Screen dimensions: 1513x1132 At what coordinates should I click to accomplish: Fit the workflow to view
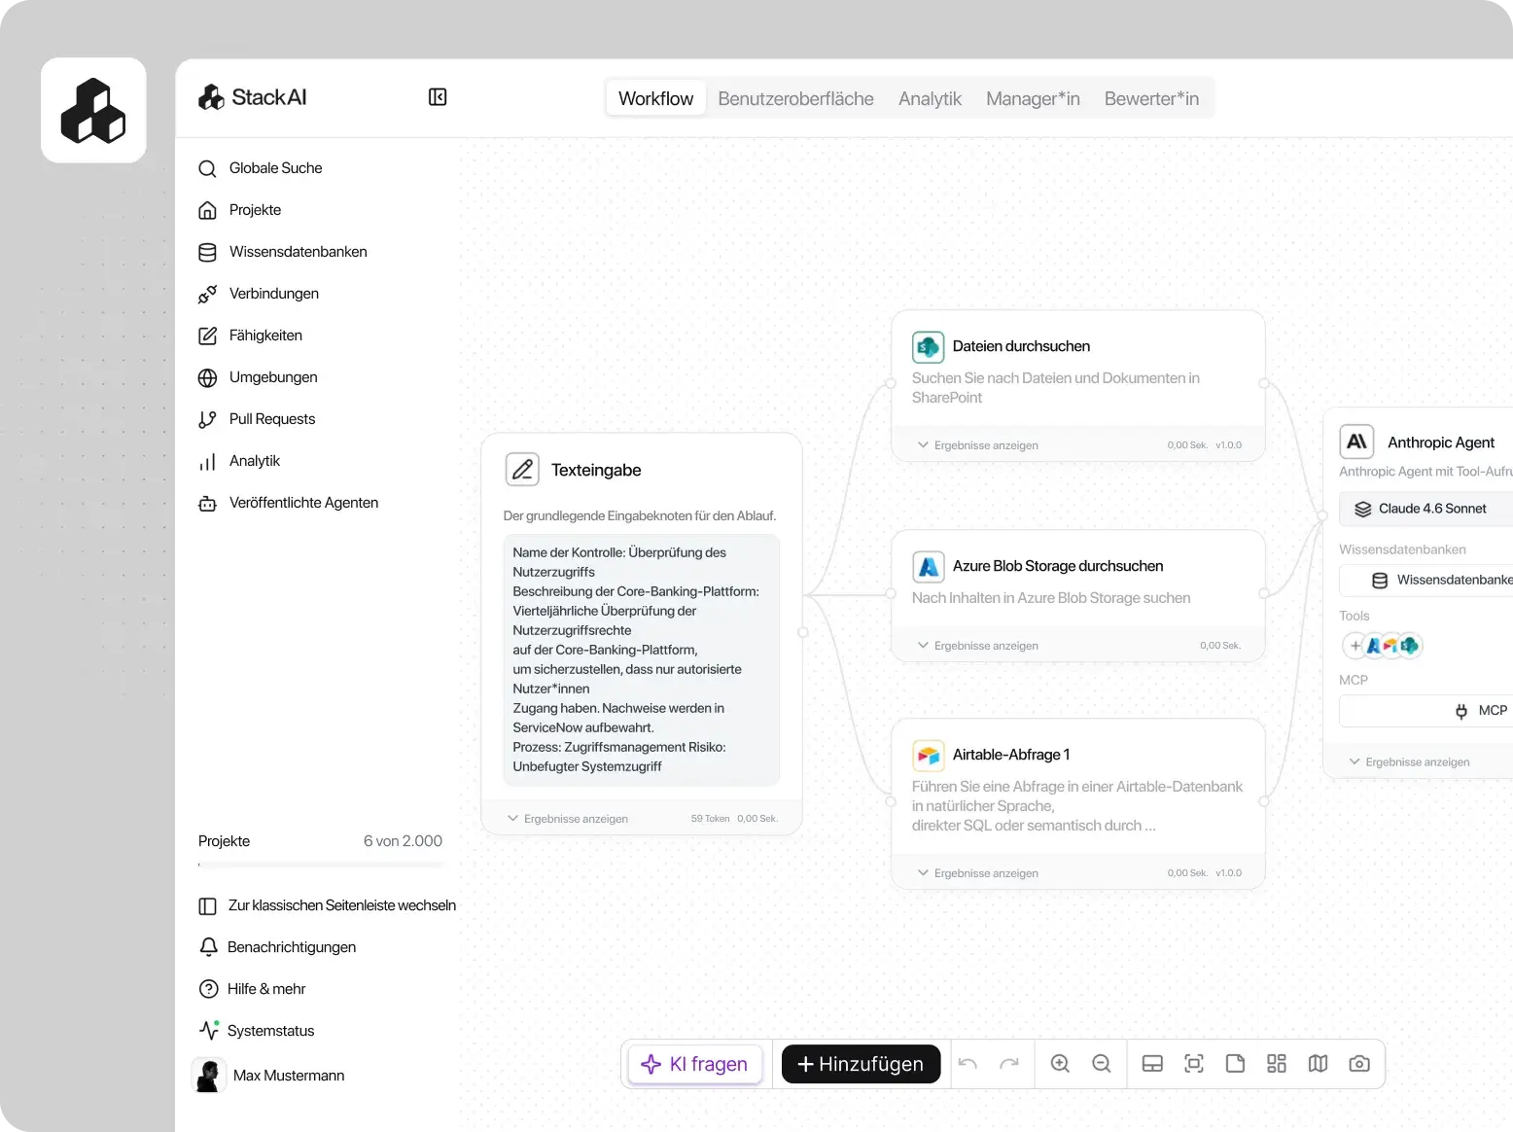tap(1194, 1065)
